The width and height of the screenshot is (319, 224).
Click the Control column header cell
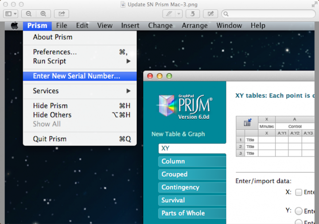click(x=295, y=126)
